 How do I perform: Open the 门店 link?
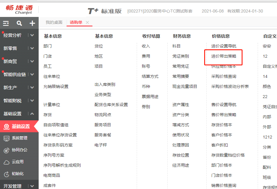pos(48,56)
